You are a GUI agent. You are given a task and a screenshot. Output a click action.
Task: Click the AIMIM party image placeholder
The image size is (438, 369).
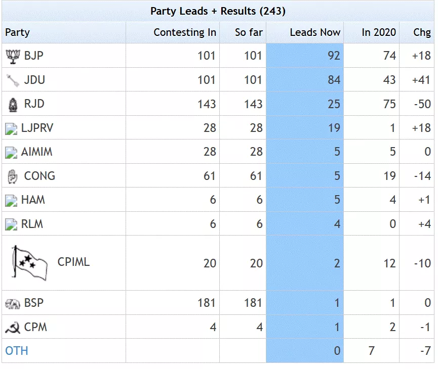pos(11,152)
